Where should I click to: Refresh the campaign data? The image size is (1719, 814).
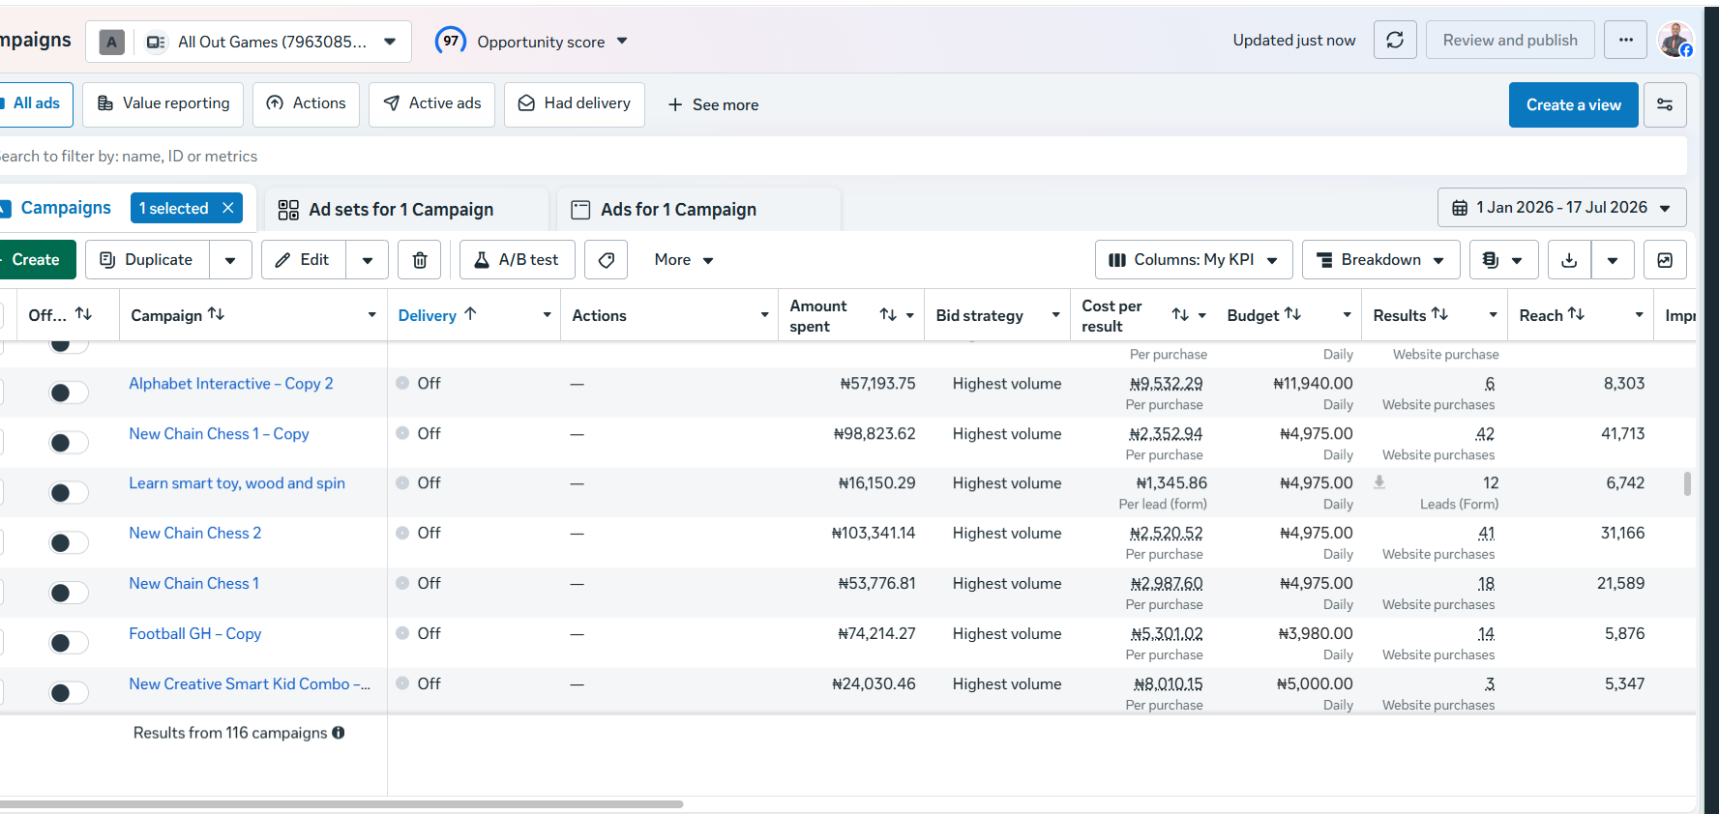click(x=1395, y=41)
